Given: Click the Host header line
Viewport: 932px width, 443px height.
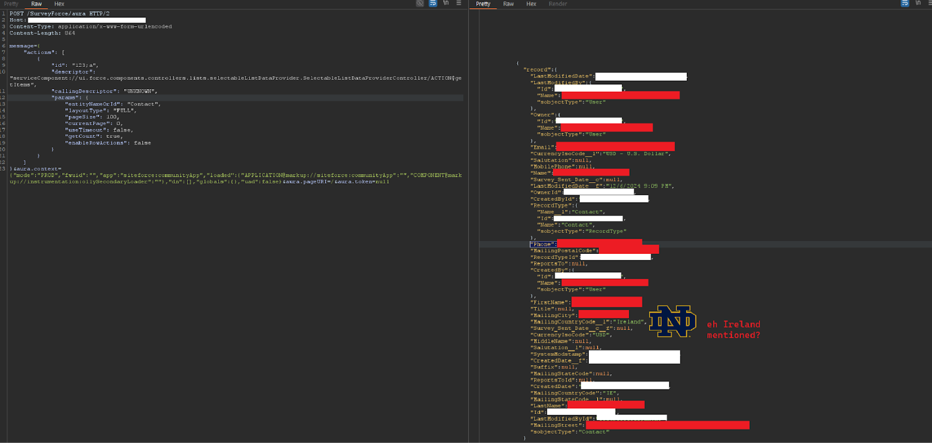Looking at the screenshot, I should [77, 20].
